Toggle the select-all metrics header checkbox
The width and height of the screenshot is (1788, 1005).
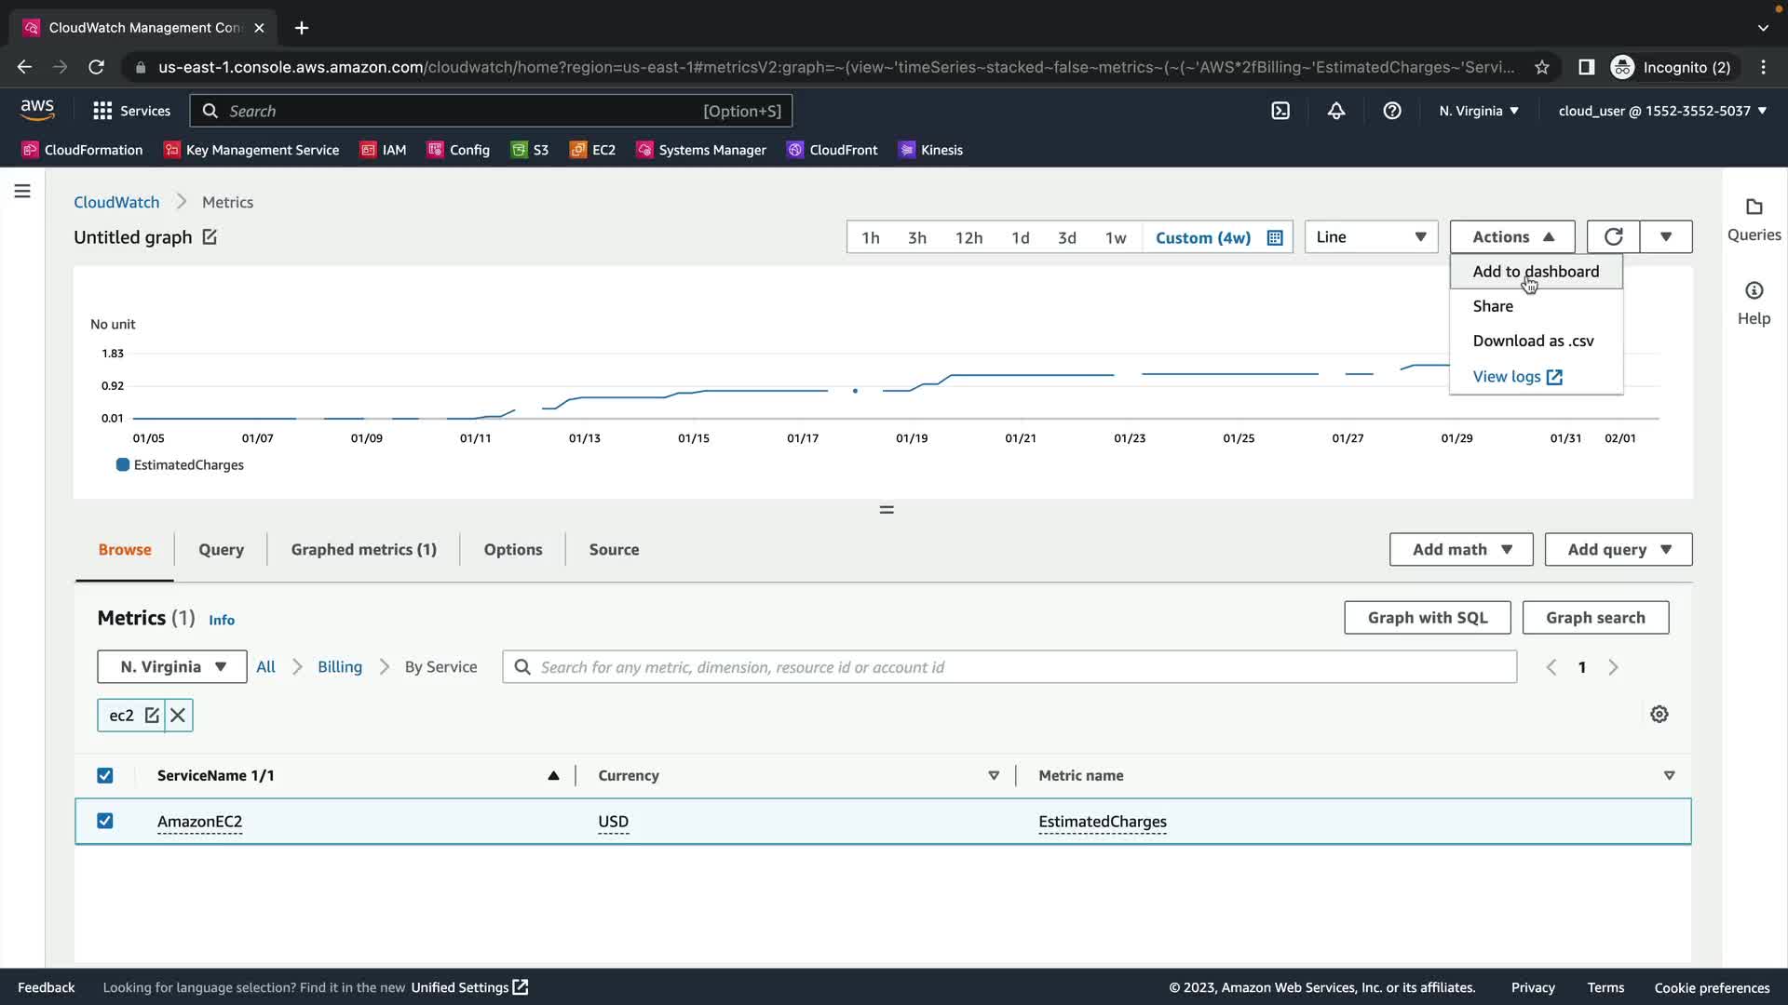105,775
